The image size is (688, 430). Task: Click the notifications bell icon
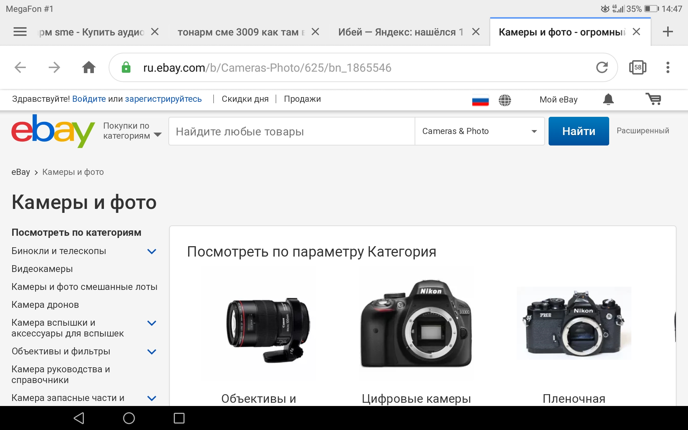coord(608,99)
